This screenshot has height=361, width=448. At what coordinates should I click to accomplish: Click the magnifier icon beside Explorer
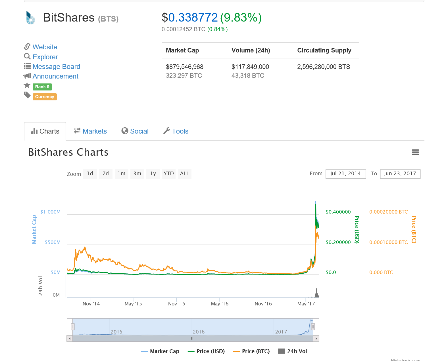27,56
